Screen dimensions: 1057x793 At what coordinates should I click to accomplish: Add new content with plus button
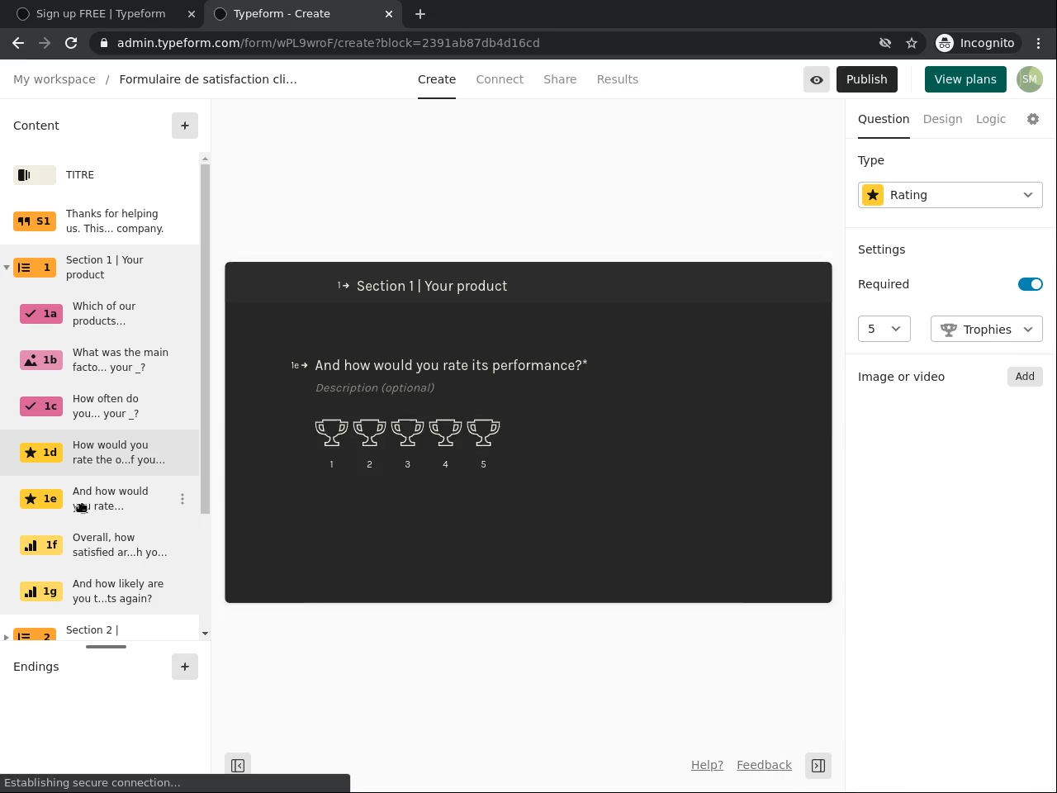185,126
